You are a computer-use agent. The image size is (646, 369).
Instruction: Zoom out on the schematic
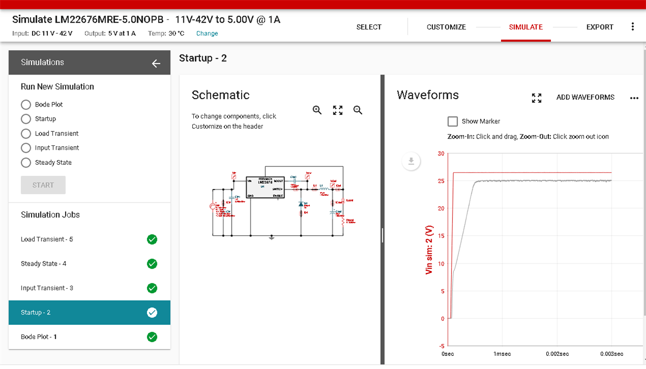coord(358,110)
